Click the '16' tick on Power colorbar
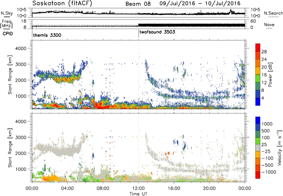The image size is (283, 196). pyautogui.click(x=264, y=75)
